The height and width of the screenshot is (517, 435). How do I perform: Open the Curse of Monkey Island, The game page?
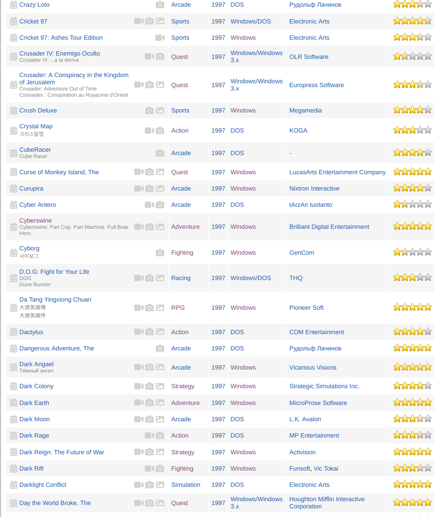coord(59,172)
